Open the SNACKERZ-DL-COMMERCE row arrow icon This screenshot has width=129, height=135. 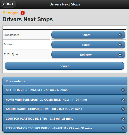pyautogui.click(x=123, y=90)
